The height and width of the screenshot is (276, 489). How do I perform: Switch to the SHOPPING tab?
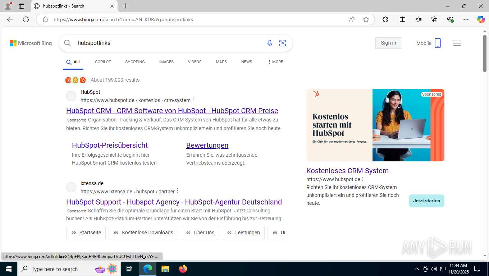coord(135,62)
